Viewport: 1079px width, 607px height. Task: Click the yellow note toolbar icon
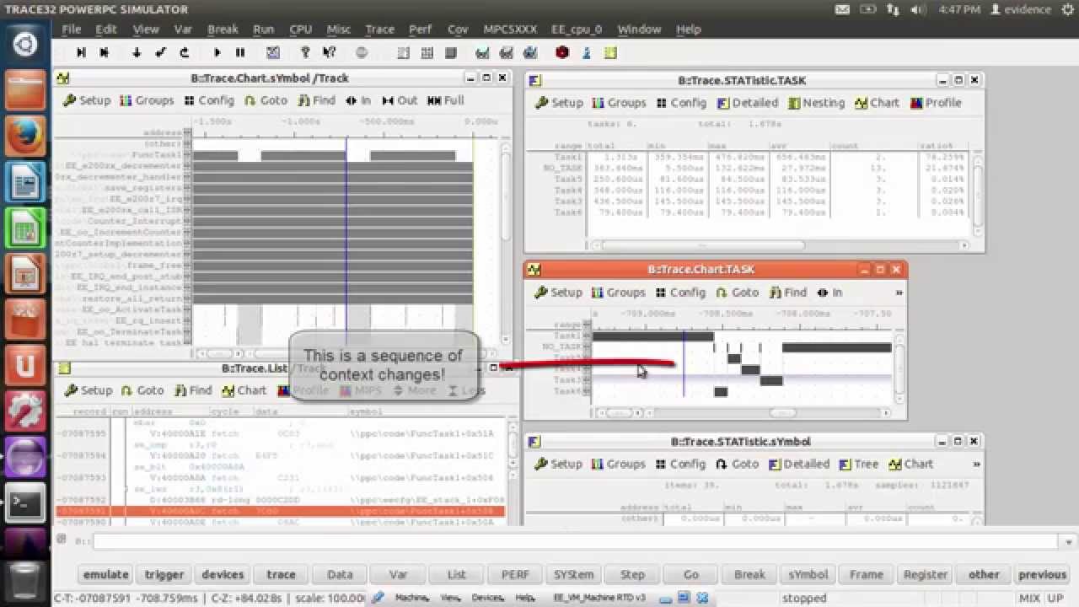[610, 52]
